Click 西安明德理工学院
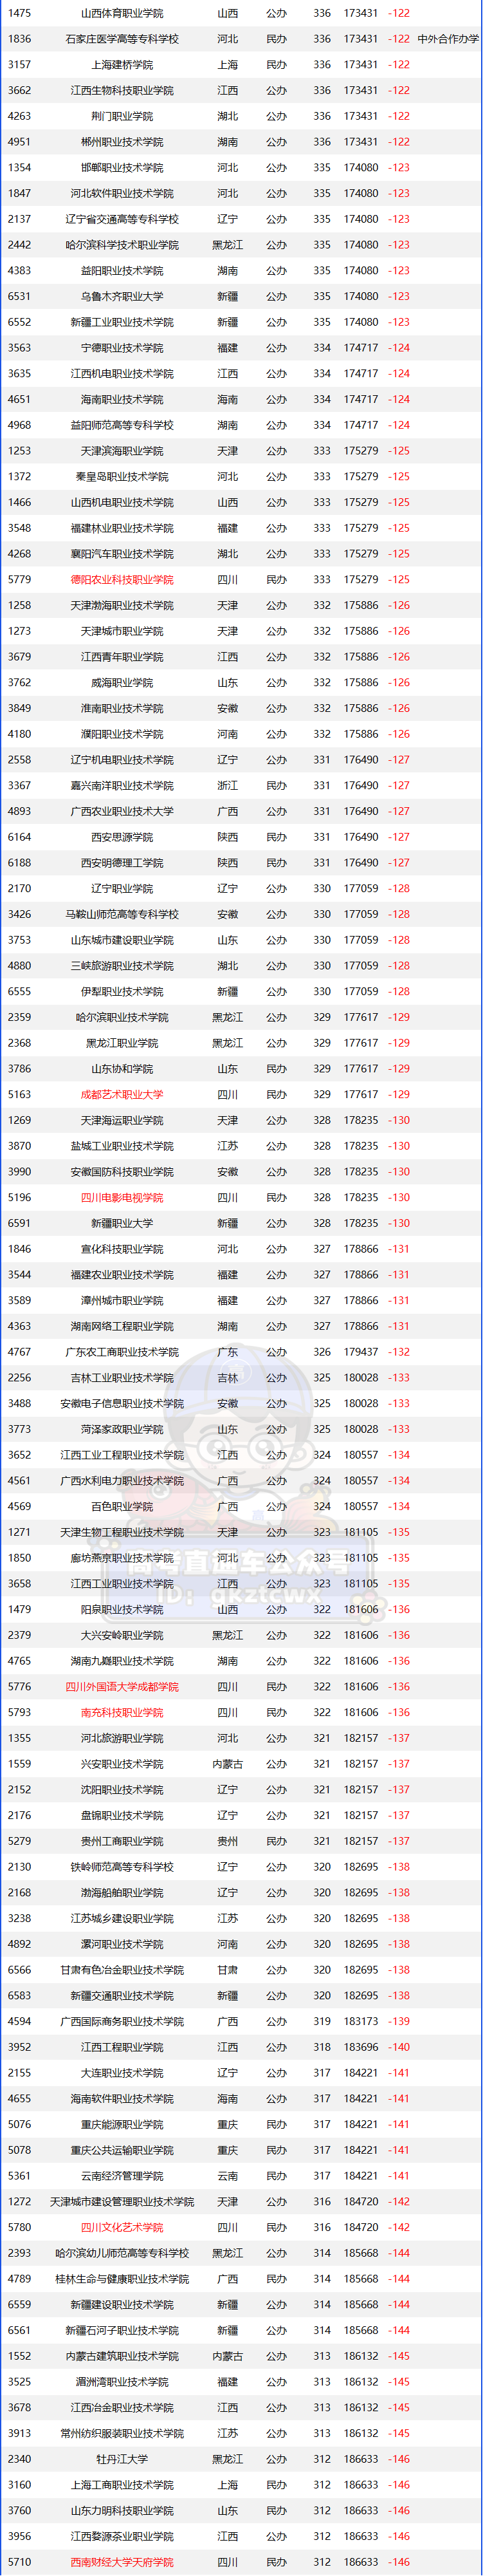The image size is (483, 2576). point(122,863)
